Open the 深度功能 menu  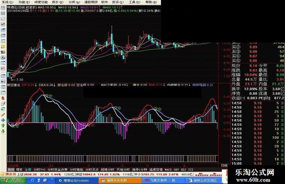(41, 2)
